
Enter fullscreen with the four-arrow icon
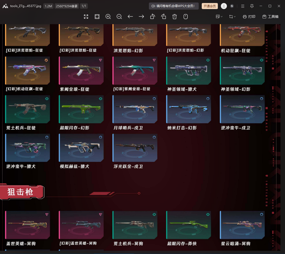[x=86, y=17]
